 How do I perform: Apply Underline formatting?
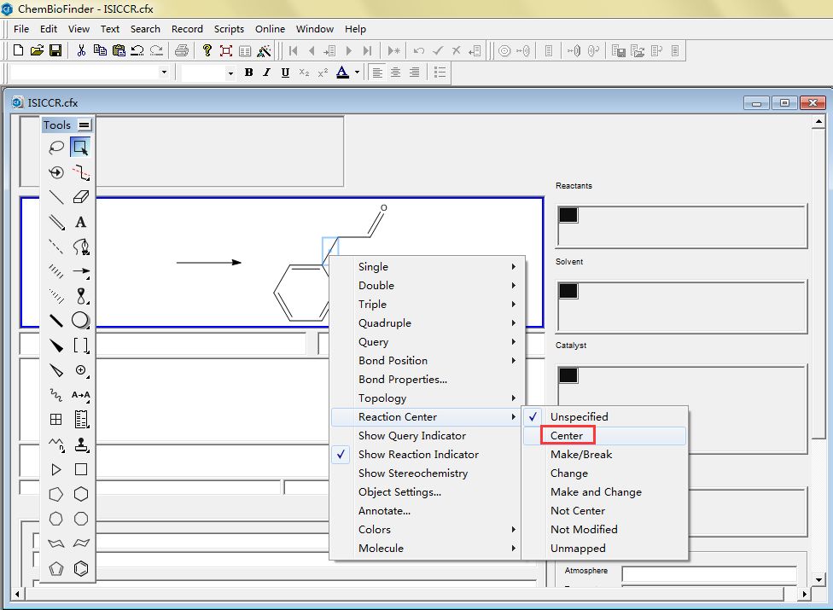(x=285, y=73)
